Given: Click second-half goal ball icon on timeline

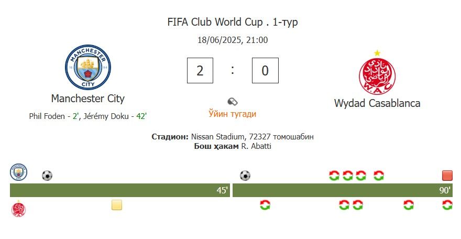Looking at the screenshot, I should (245, 176).
